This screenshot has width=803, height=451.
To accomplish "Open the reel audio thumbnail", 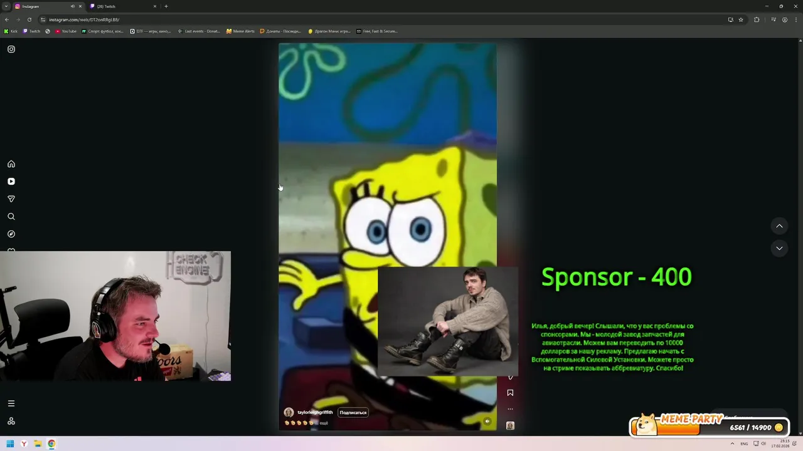I will tap(510, 425).
